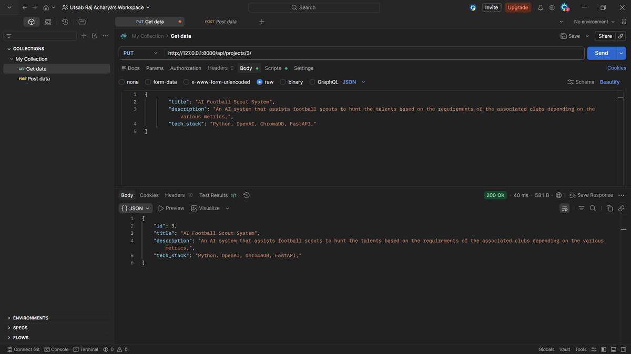
Task: Click the network globe icon in response
Action: (x=559, y=195)
